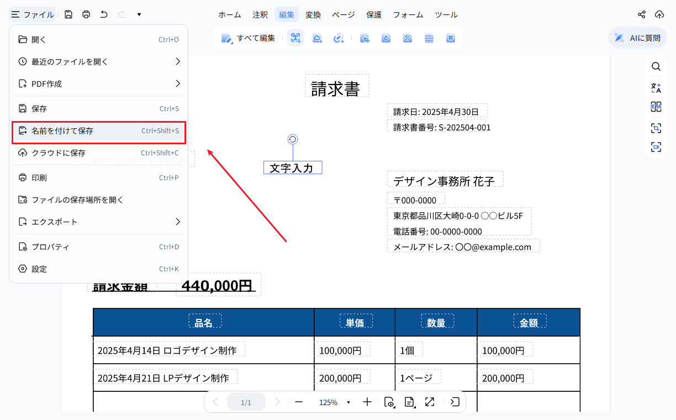Screen dimensions: 676x420
Task: Switch to the 保護 tab
Action: (x=374, y=15)
